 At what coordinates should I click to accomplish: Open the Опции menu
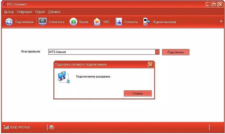[40, 12]
